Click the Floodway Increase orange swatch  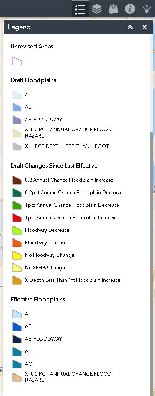click(17, 243)
